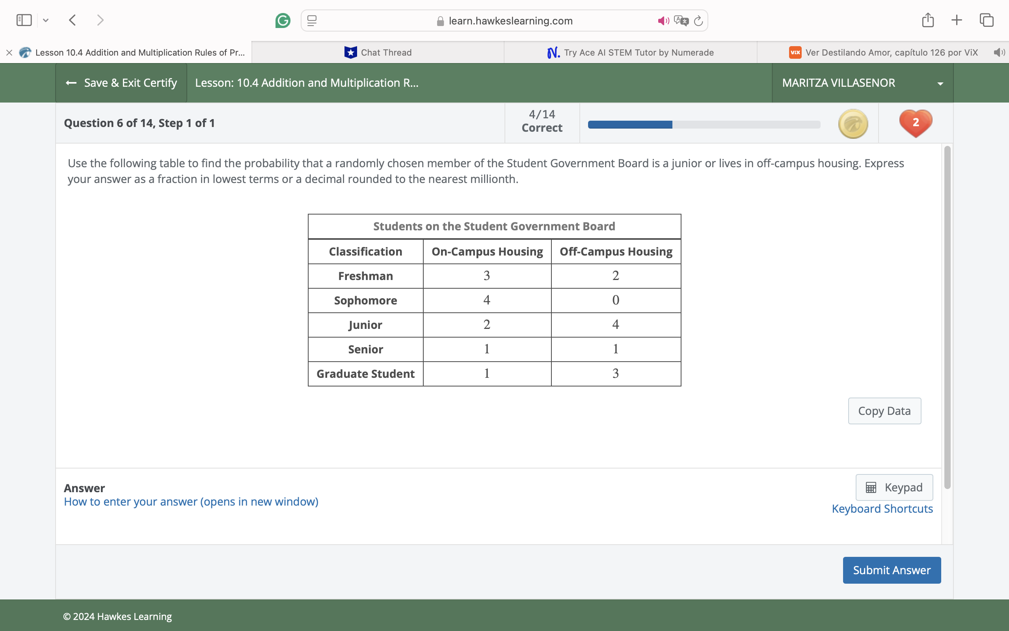Screen dimensions: 1009x631
Task: Click the Grammarly extension icon
Action: pos(283,20)
